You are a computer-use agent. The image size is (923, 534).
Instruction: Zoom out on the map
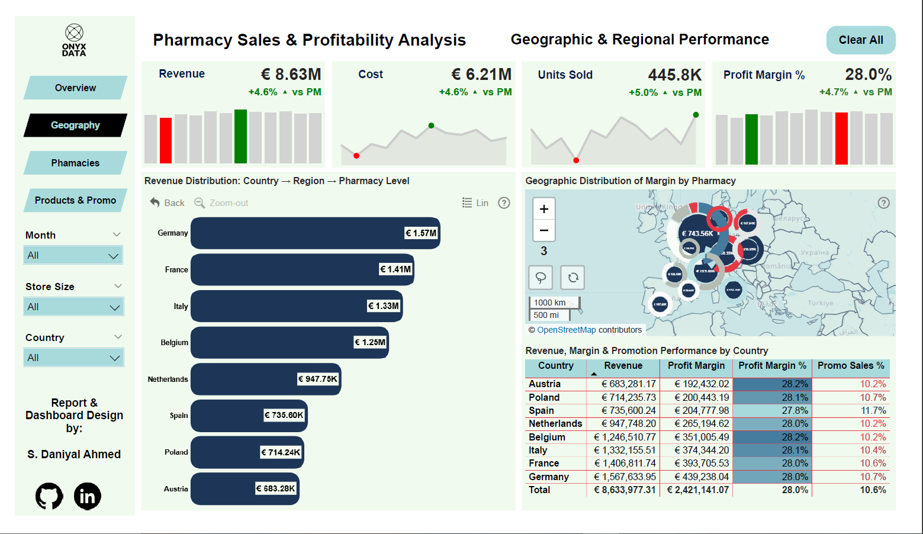point(543,230)
